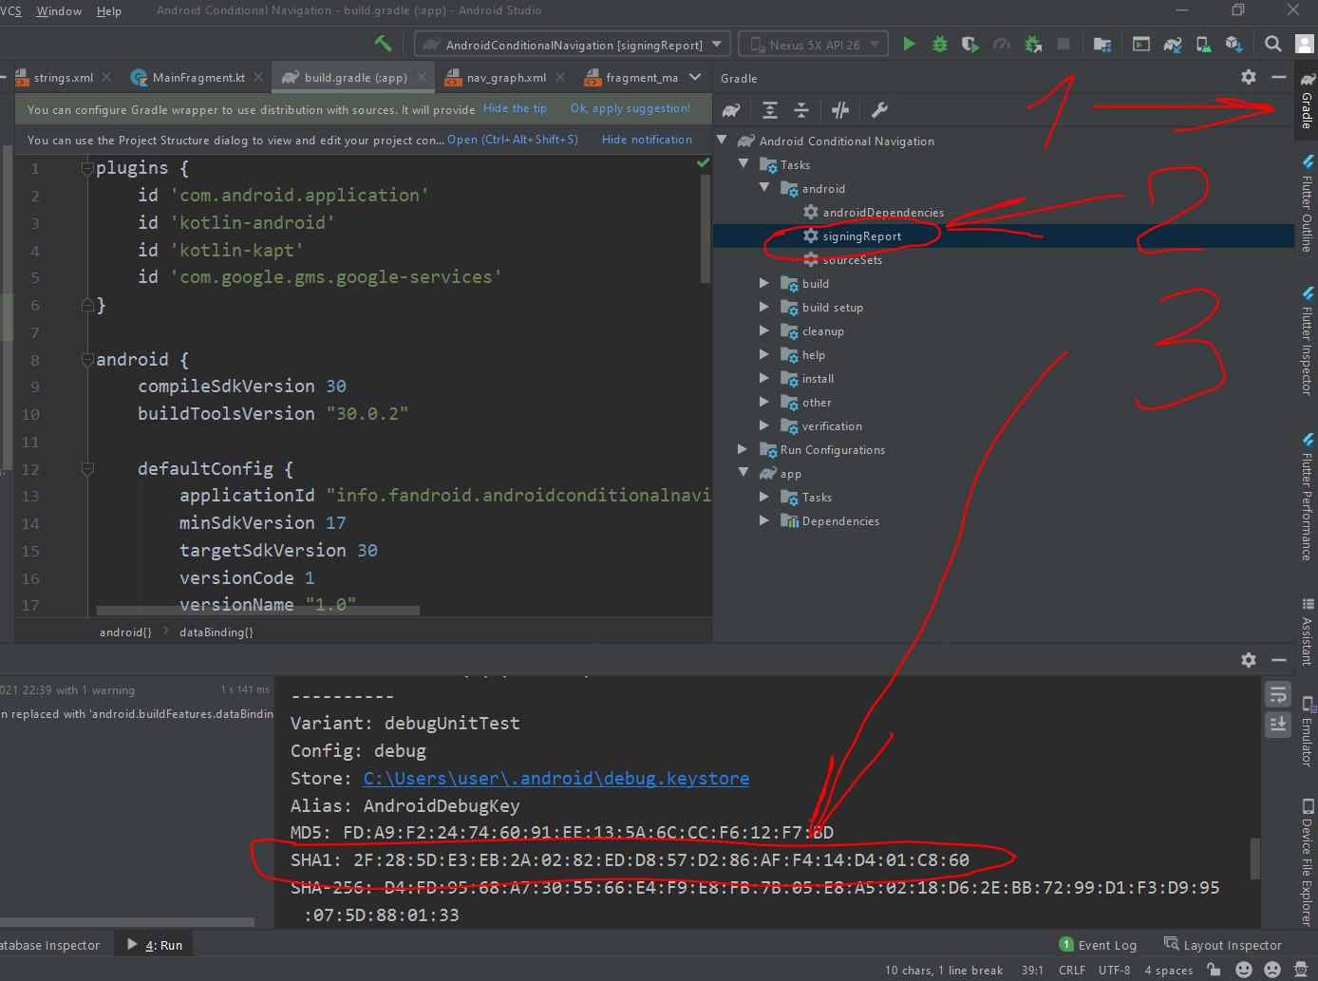This screenshot has height=981, width=1318.
Task: Open the Help menu
Action: (109, 10)
